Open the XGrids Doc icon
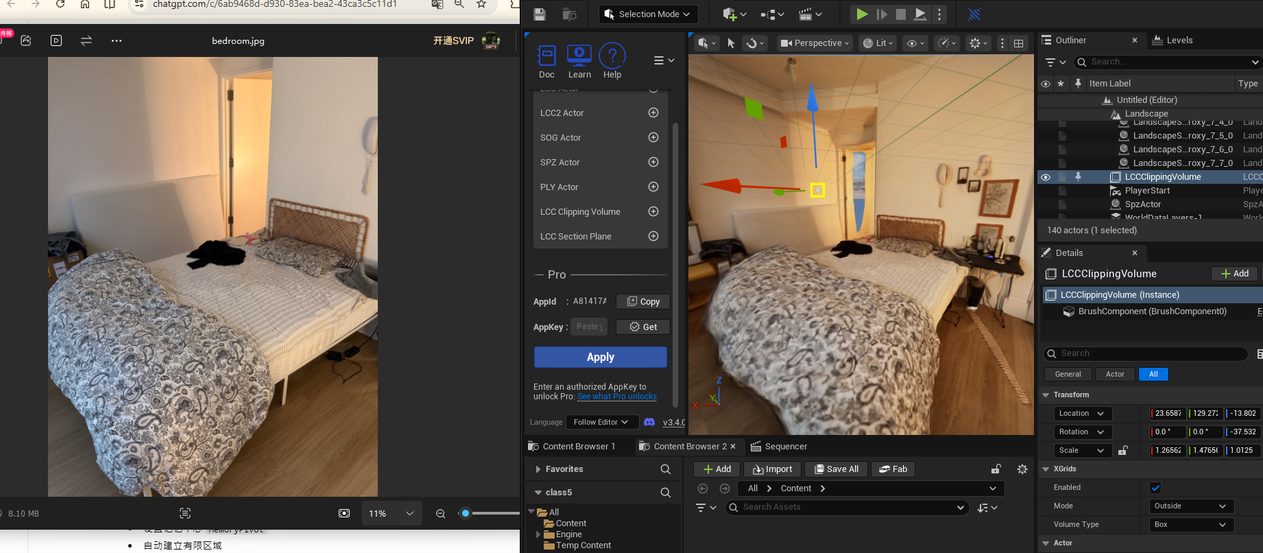The height and width of the screenshot is (553, 1263). coord(546,61)
